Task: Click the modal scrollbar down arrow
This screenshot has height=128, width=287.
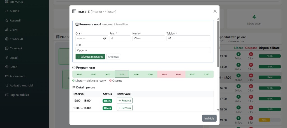Action: [218, 110]
